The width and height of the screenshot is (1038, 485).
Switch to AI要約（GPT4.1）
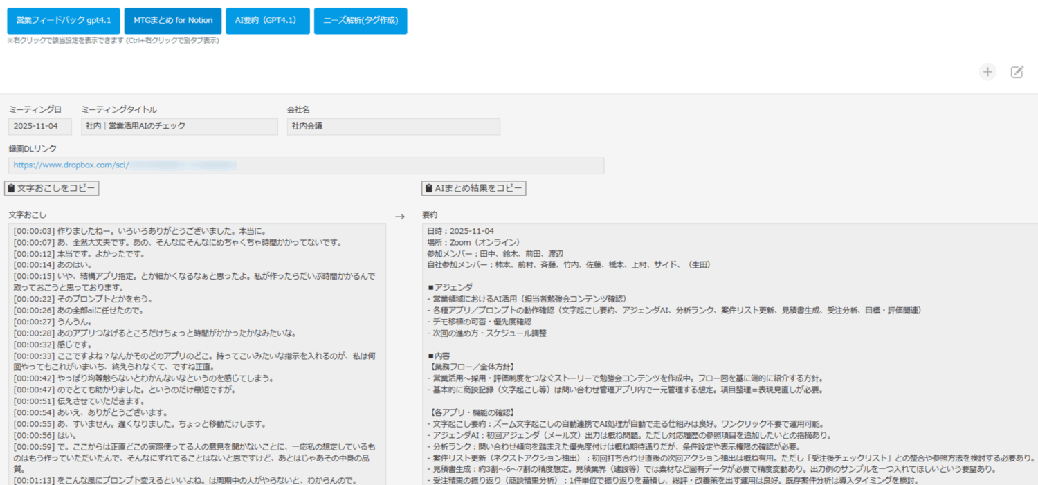tap(267, 20)
